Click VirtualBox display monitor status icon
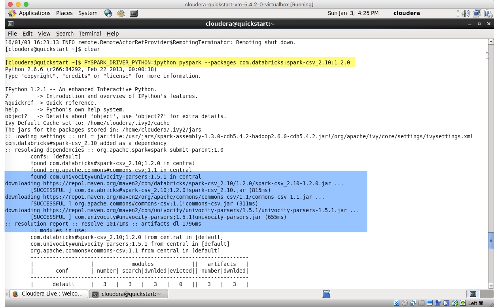Screen dimensions: 494x307 point(430,303)
